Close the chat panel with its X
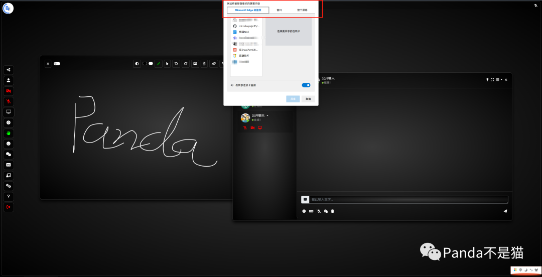The height and width of the screenshot is (277, 542). (x=506, y=80)
